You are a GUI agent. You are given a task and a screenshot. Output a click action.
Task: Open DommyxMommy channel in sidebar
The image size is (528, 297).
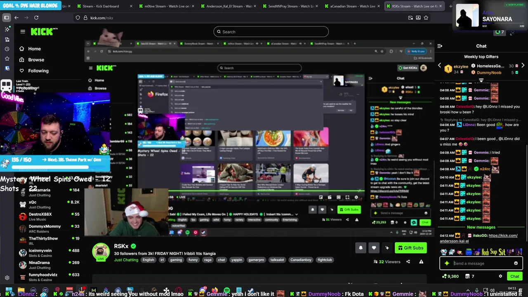pyautogui.click(x=49, y=229)
